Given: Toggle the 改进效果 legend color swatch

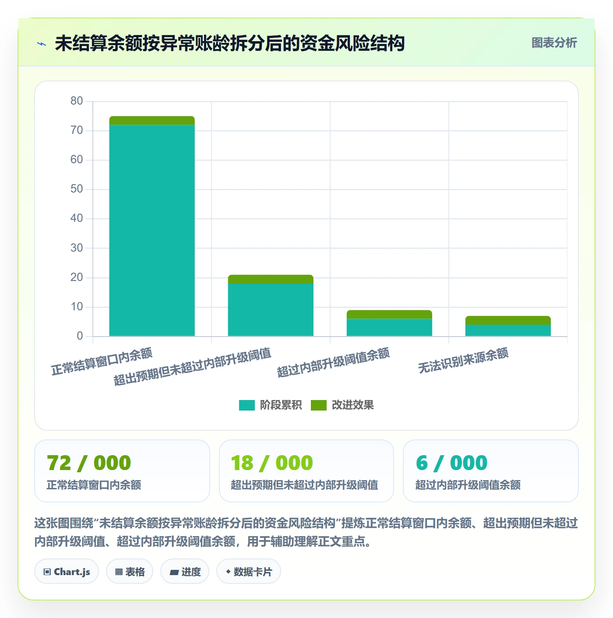Looking at the screenshot, I should coord(319,405).
